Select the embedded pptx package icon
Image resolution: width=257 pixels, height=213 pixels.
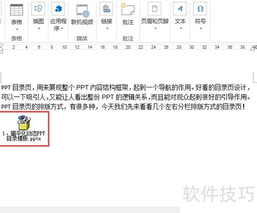(x=24, y=122)
